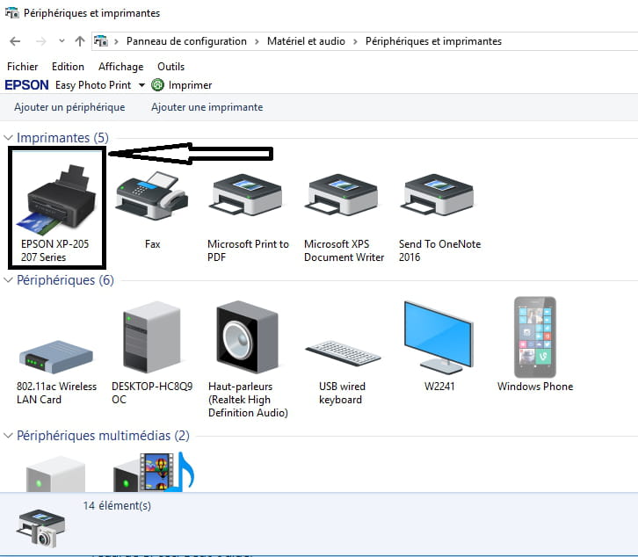
Task: Go to Matériel et audio breadcrumb
Action: (306, 41)
